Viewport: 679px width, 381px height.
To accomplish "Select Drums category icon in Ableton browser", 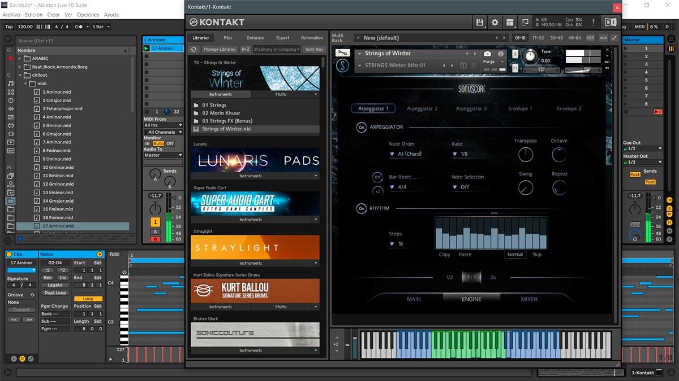I will [11, 91].
